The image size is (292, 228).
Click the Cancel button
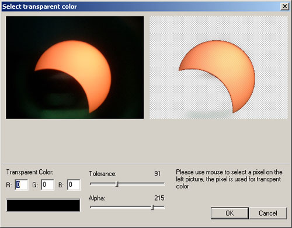[x=268, y=213]
